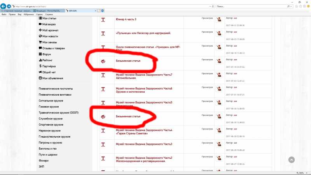Open Мои объявления in the sidebar
The height and width of the screenshot is (175, 311).
coord(51,78)
